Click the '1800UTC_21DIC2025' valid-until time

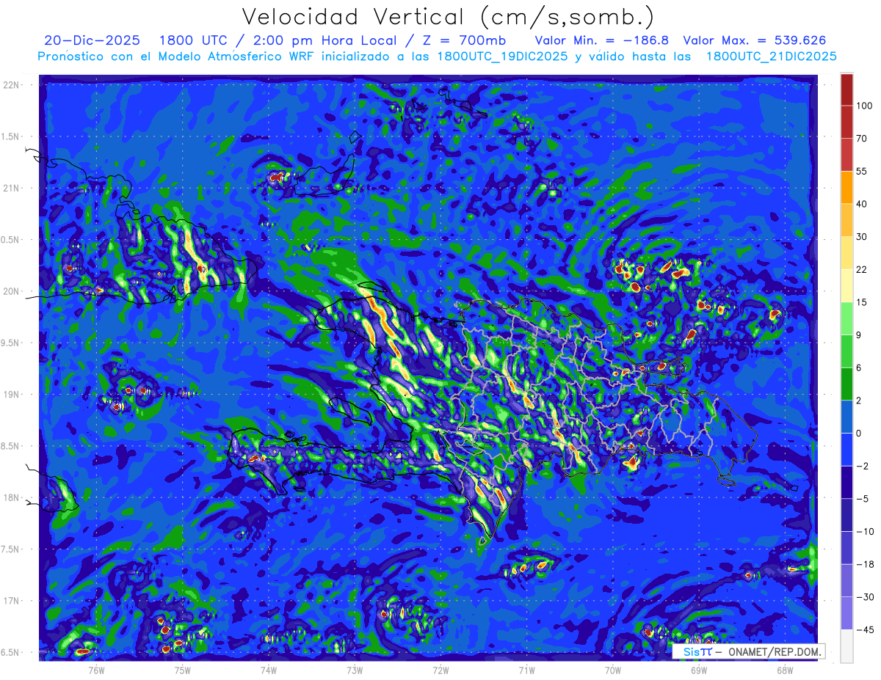pos(771,56)
